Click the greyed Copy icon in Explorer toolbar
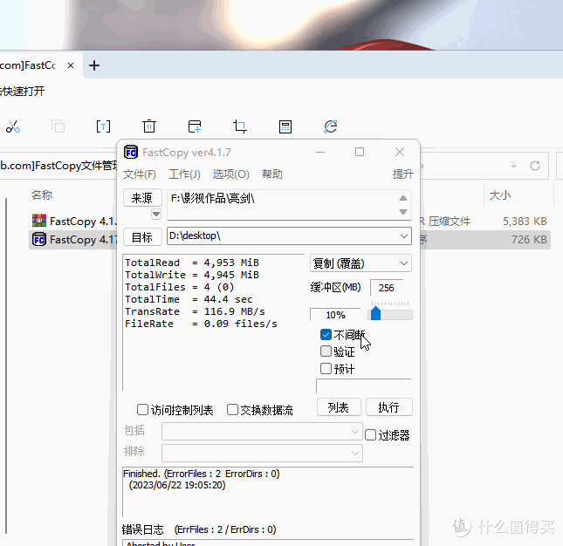 coord(58,126)
